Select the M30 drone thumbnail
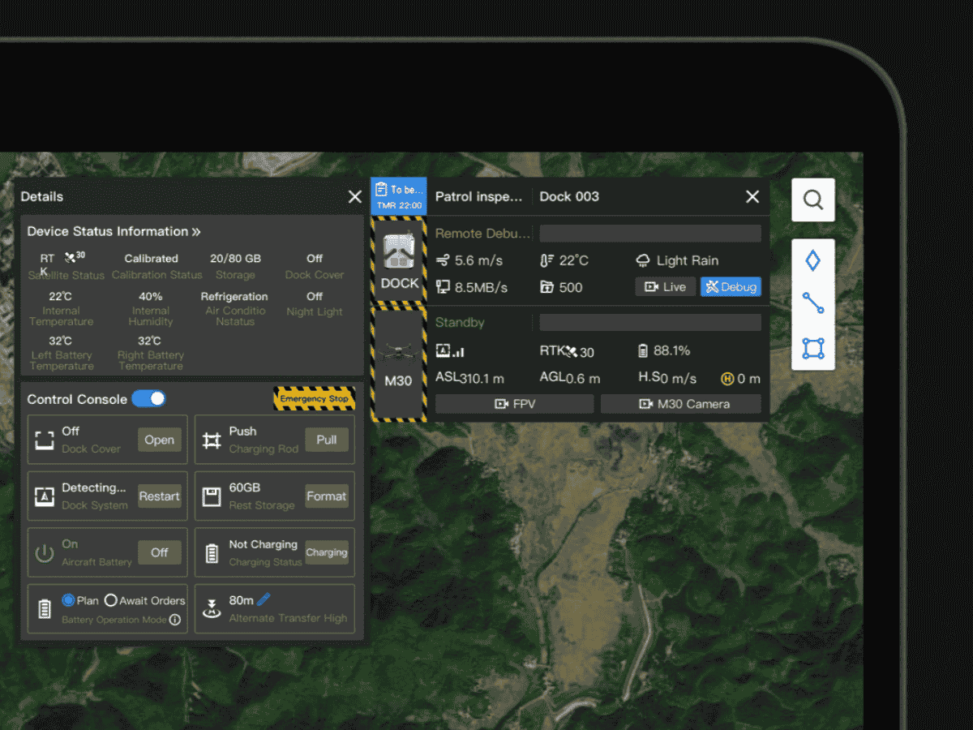Viewport: 973px width, 730px height. click(x=398, y=363)
